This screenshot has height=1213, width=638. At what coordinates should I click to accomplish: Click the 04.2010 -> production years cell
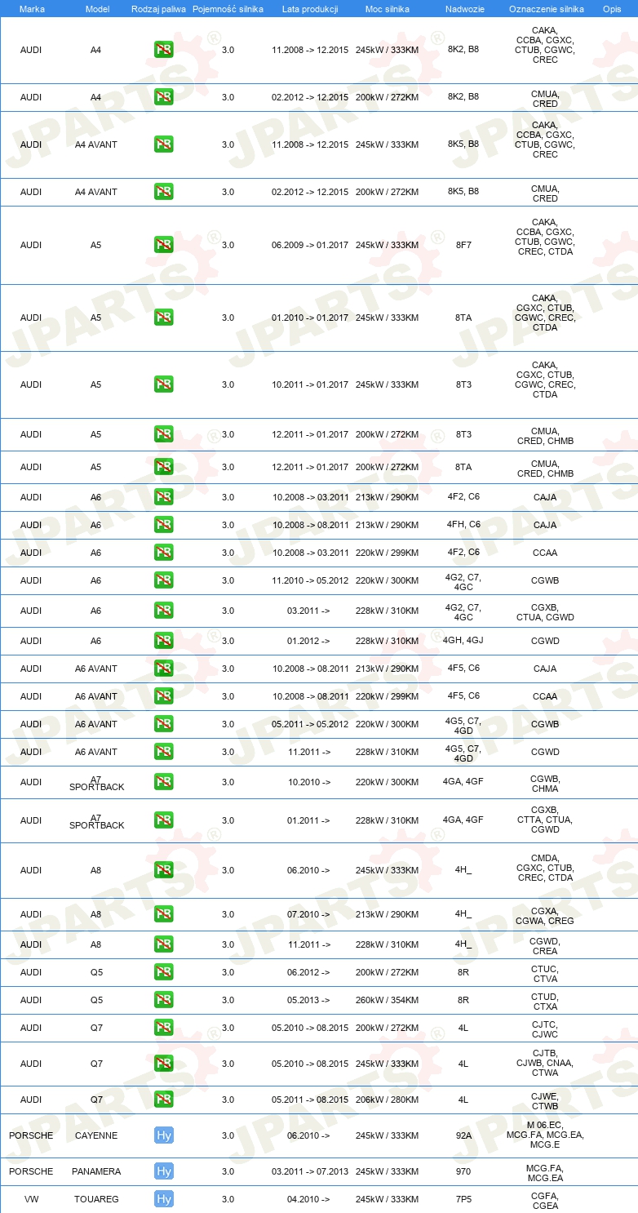point(308,1199)
